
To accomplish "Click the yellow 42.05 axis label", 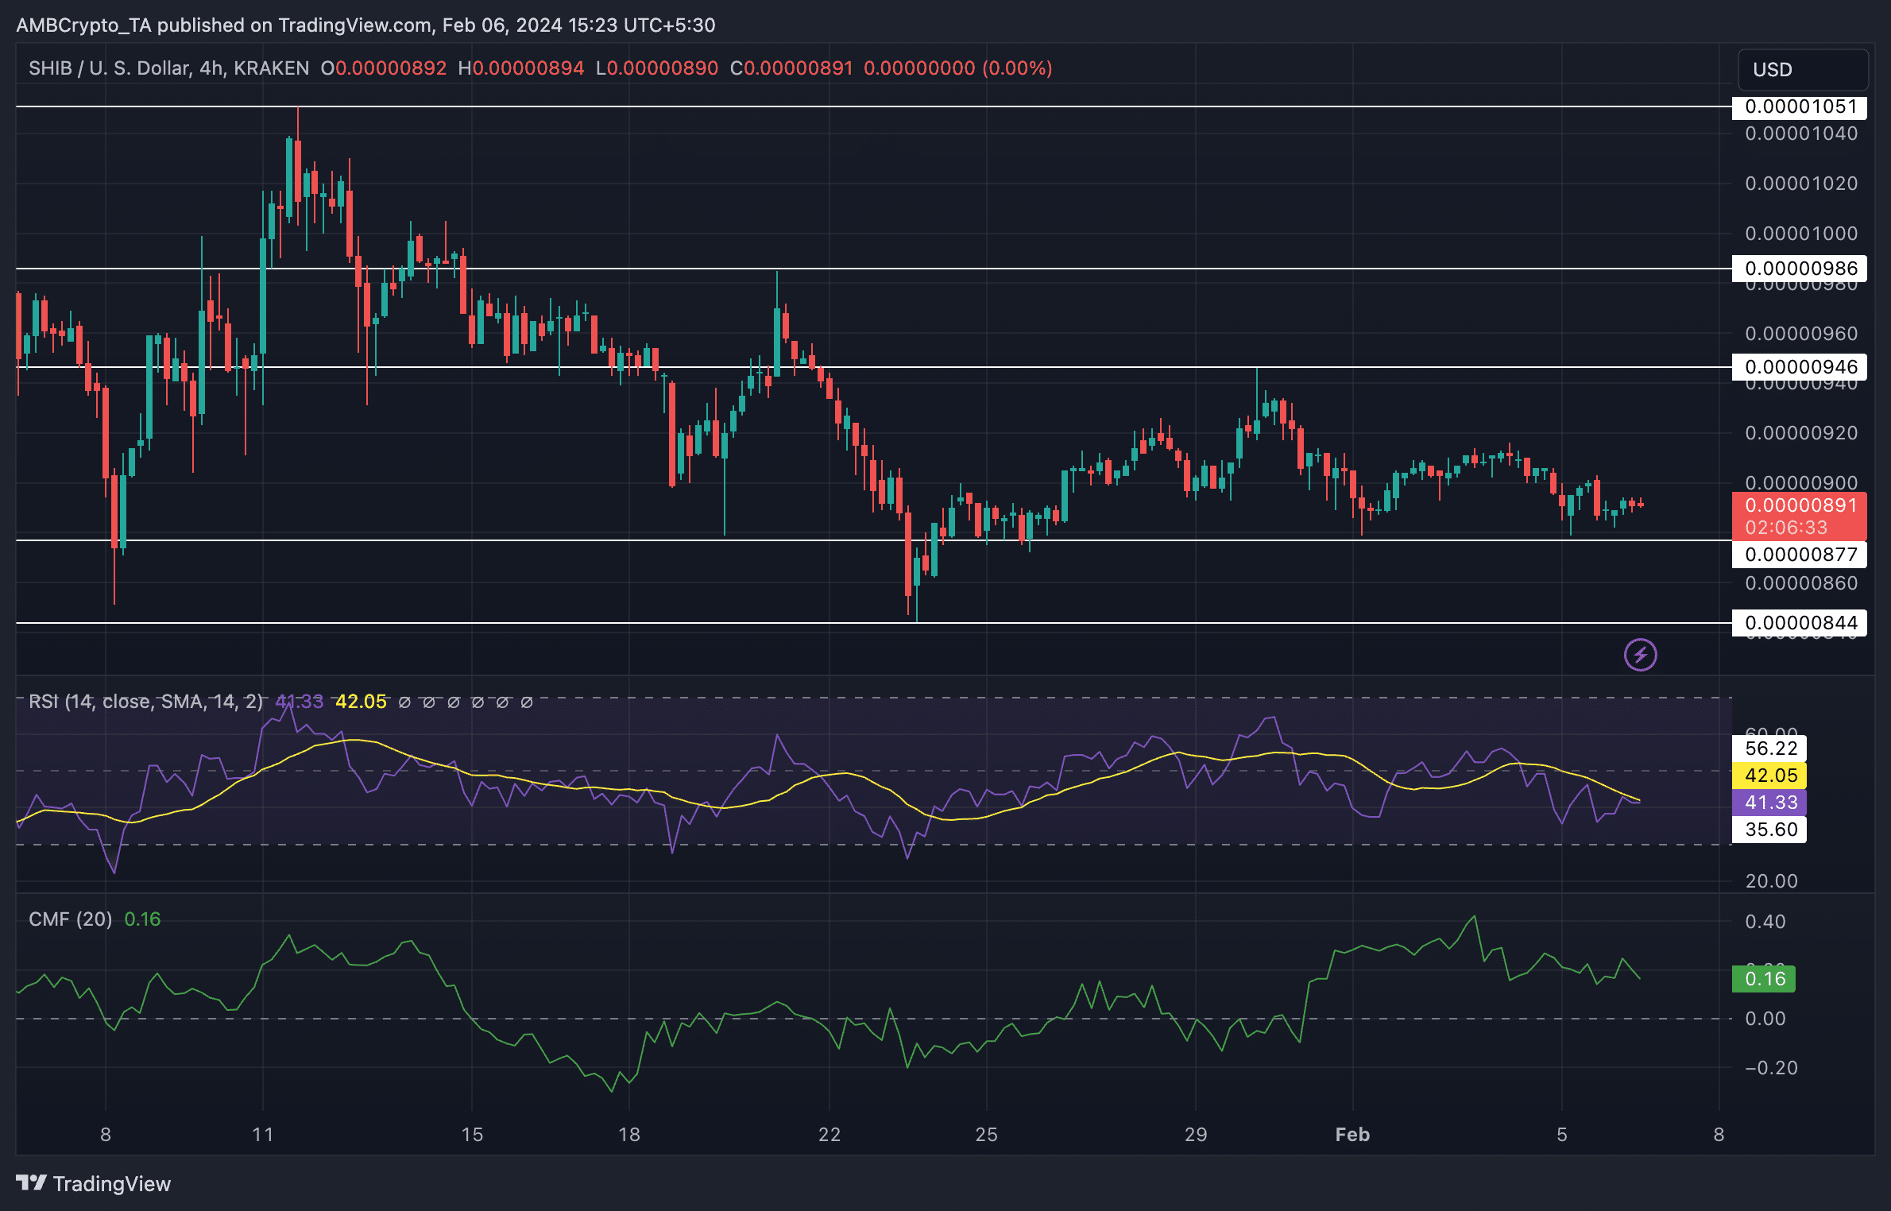I will click(x=1769, y=776).
